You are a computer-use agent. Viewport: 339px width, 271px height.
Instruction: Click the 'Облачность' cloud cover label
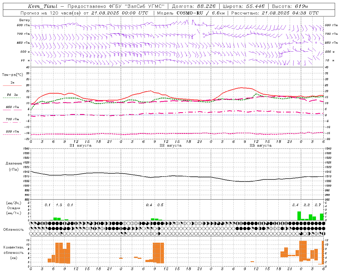(x=14, y=230)
